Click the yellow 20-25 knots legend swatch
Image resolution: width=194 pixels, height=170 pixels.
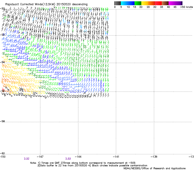[x=145, y=3]
